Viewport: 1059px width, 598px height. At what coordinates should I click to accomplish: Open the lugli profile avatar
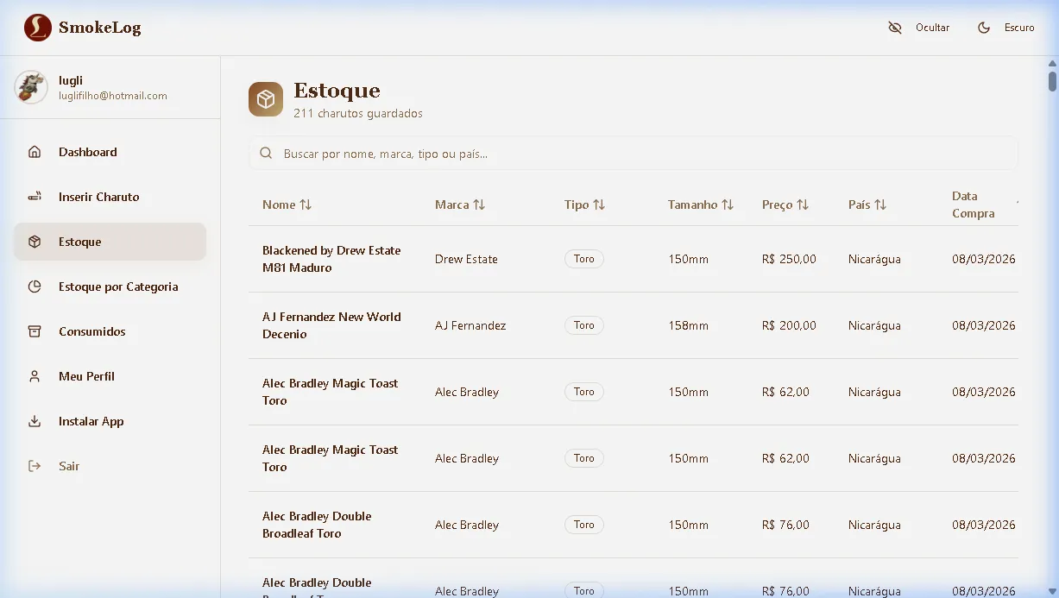tap(31, 87)
